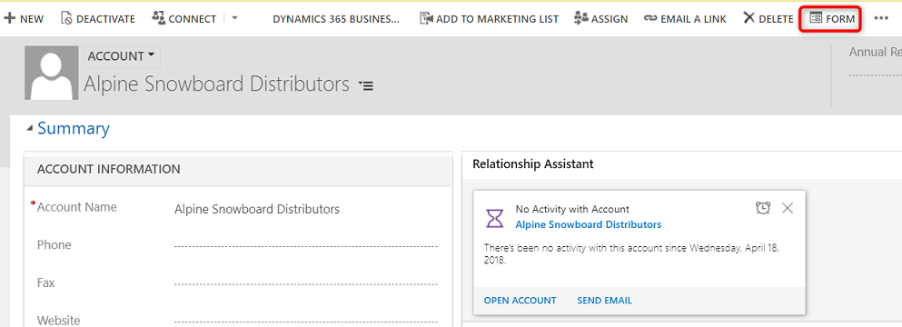Click the Annual Re... header field
Image resolution: width=902 pixels, height=327 pixels.
875,53
